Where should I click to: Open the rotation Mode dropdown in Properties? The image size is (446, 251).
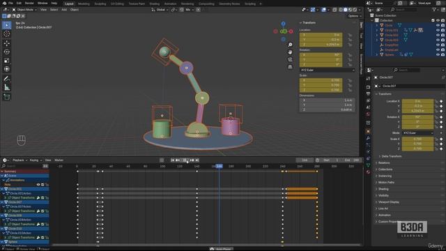click(417, 133)
